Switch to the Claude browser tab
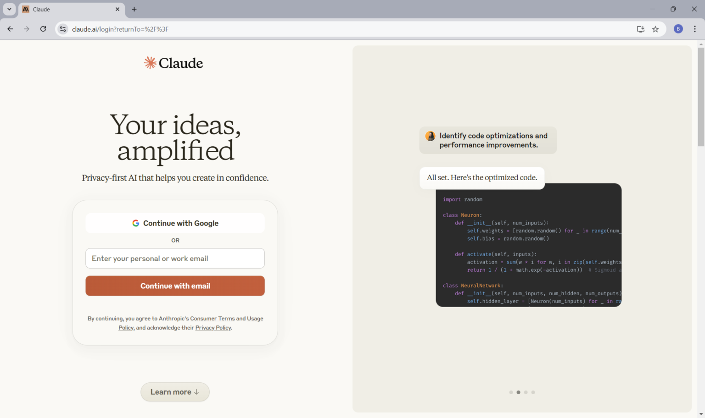The image size is (705, 418). [x=64, y=9]
